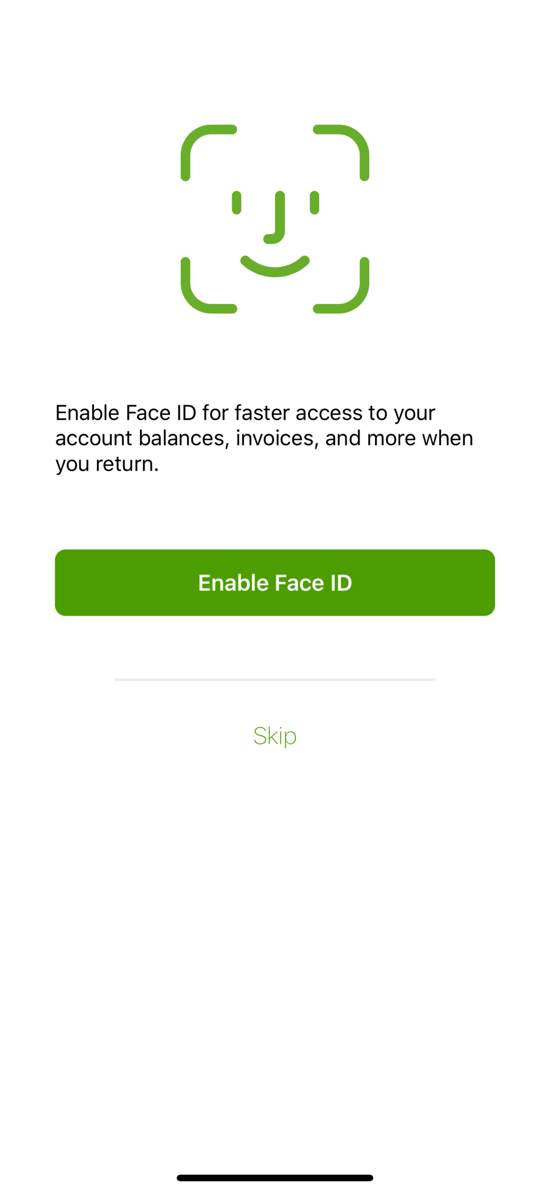Click the left eye of Face ID icon

click(x=236, y=203)
